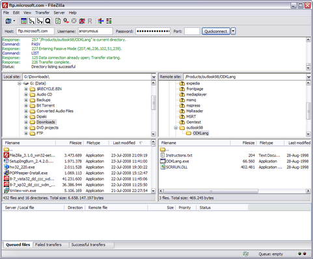
Task: Select the FileZilla_3.1.0_win32-setup file icon
Action: tap(7, 155)
